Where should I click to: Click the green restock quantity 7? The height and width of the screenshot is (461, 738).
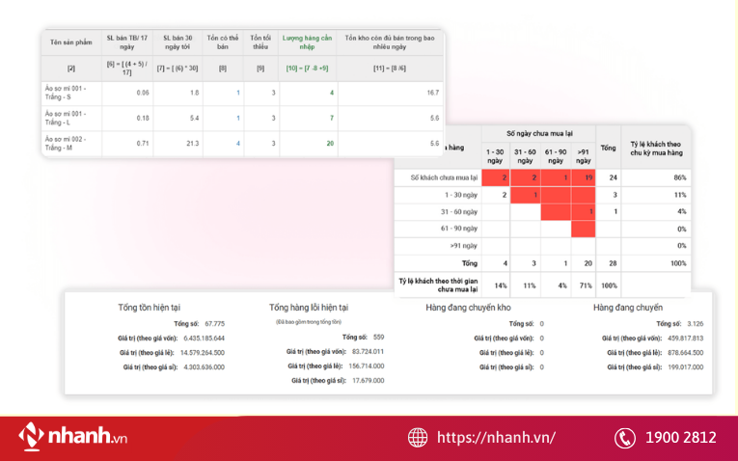tap(332, 118)
